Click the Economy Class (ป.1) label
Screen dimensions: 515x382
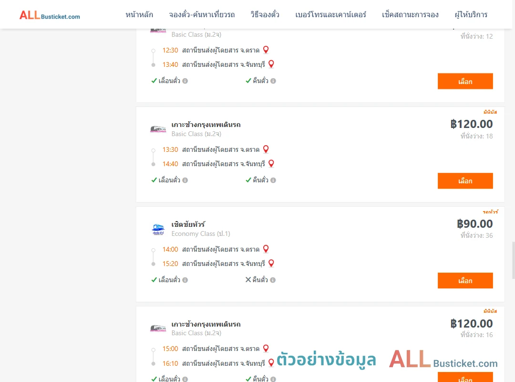pyautogui.click(x=201, y=233)
